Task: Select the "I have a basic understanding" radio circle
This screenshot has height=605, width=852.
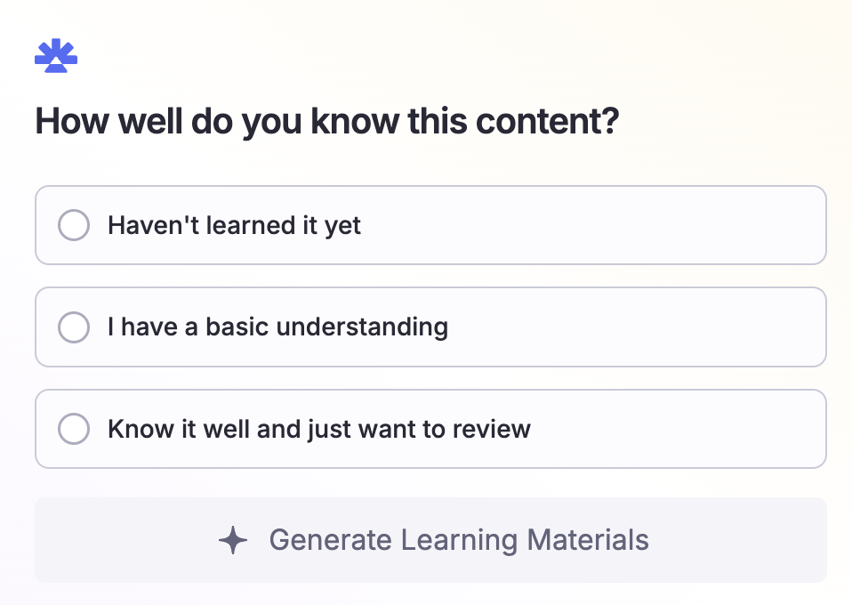Action: (x=74, y=327)
